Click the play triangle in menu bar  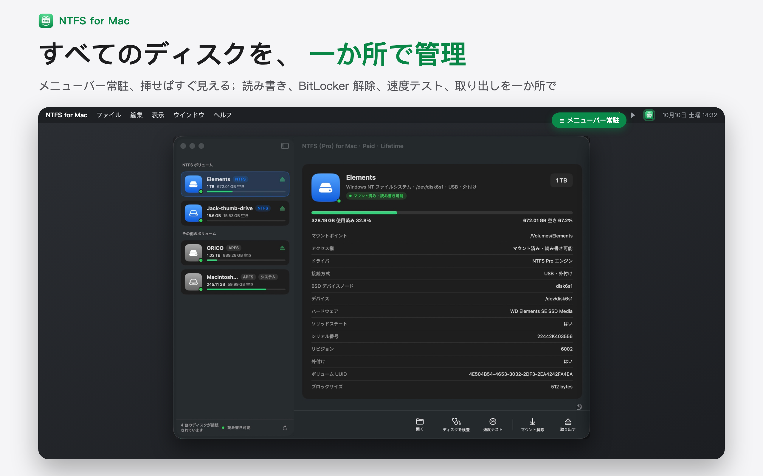click(x=632, y=115)
